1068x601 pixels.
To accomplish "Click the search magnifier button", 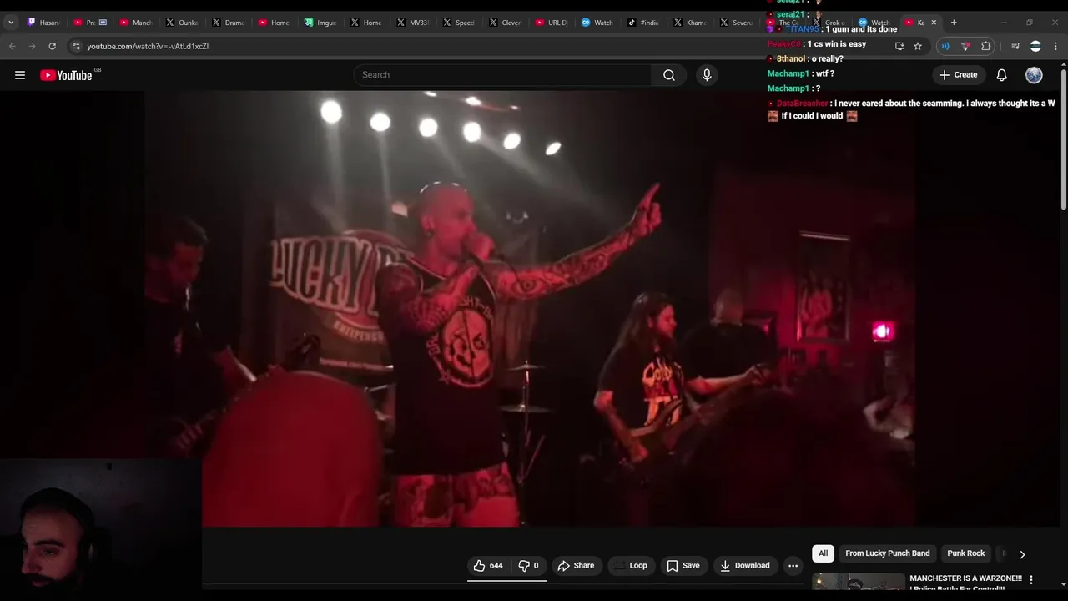I will click(x=669, y=75).
